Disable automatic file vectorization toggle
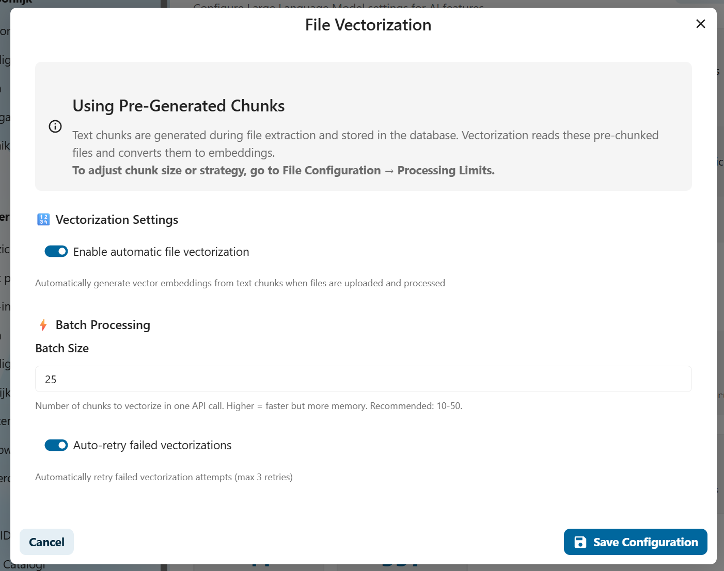Image resolution: width=724 pixels, height=571 pixels. point(56,251)
